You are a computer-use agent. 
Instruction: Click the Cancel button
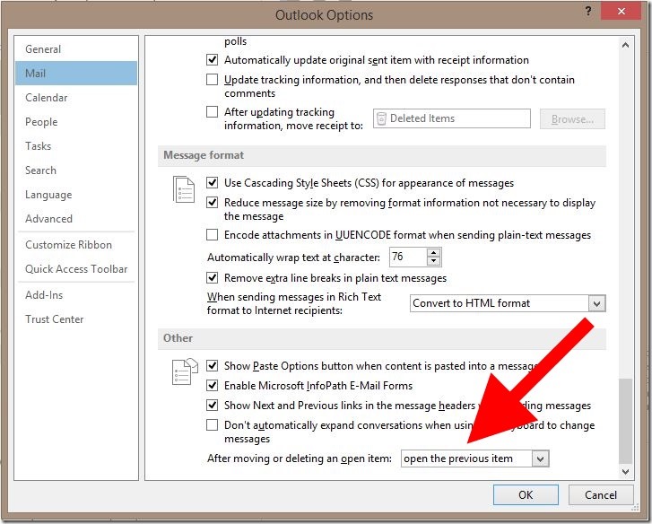coord(601,494)
